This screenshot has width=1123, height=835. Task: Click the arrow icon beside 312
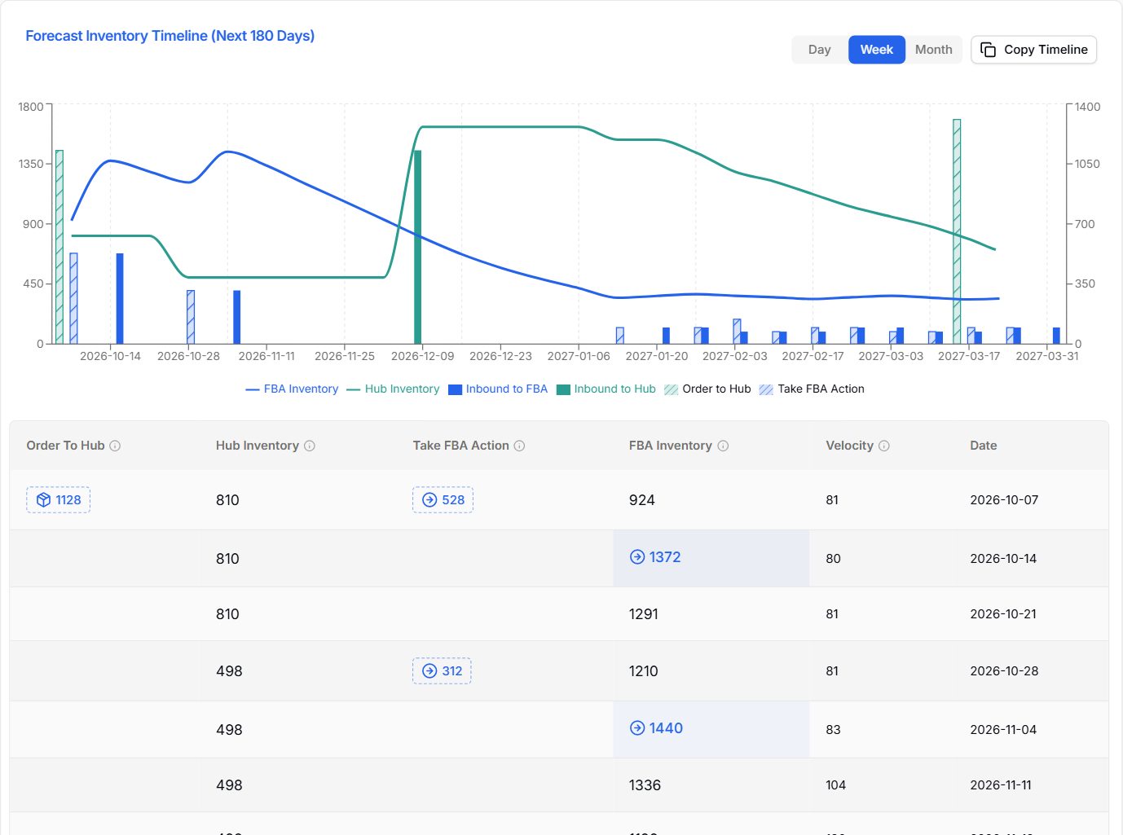(x=429, y=671)
